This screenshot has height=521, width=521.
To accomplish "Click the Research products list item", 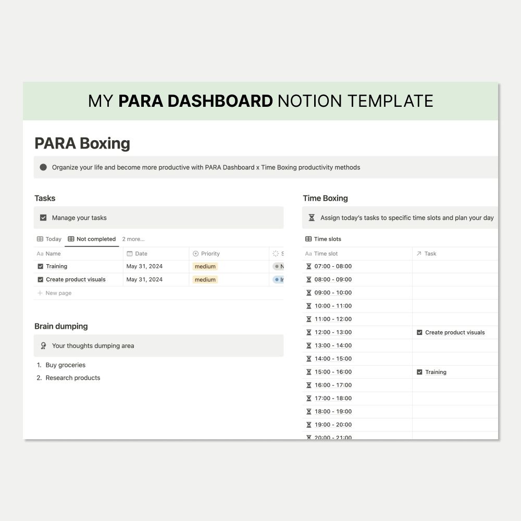I will [73, 378].
